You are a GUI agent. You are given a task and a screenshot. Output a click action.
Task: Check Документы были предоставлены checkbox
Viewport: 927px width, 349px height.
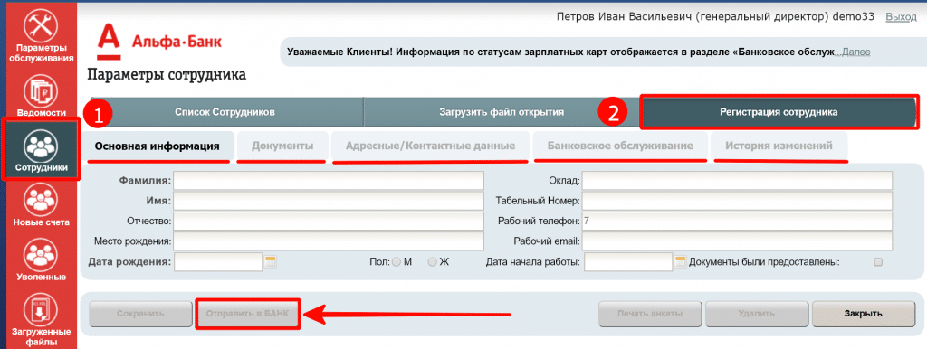(x=878, y=261)
